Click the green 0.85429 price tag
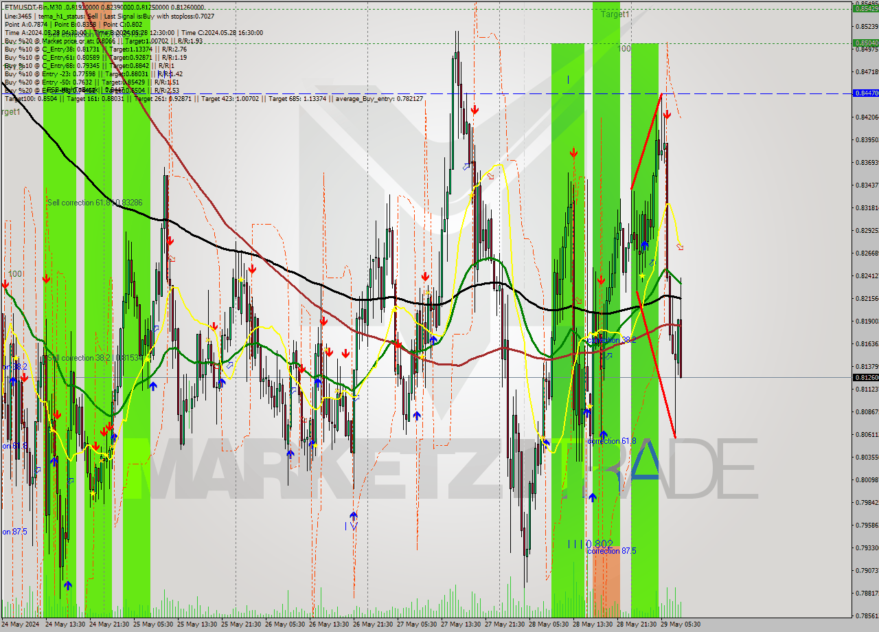The image size is (879, 632). [865, 8]
